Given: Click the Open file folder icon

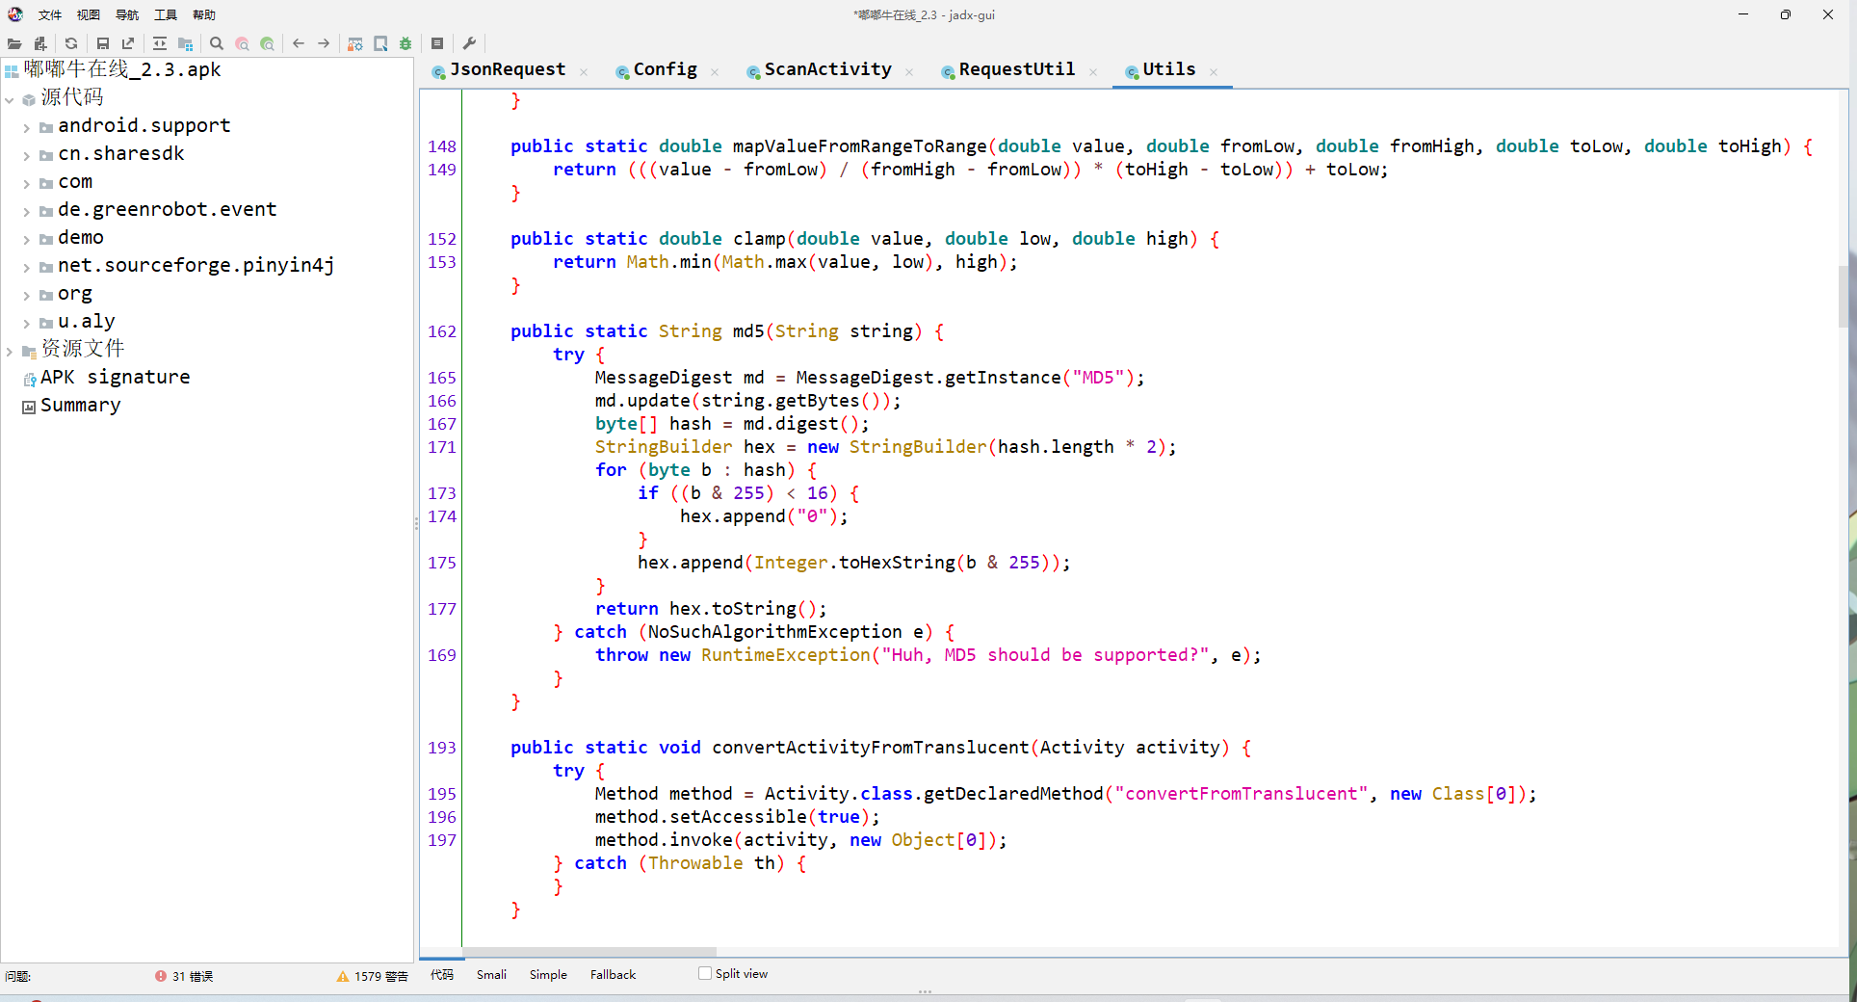Looking at the screenshot, I should 14,43.
